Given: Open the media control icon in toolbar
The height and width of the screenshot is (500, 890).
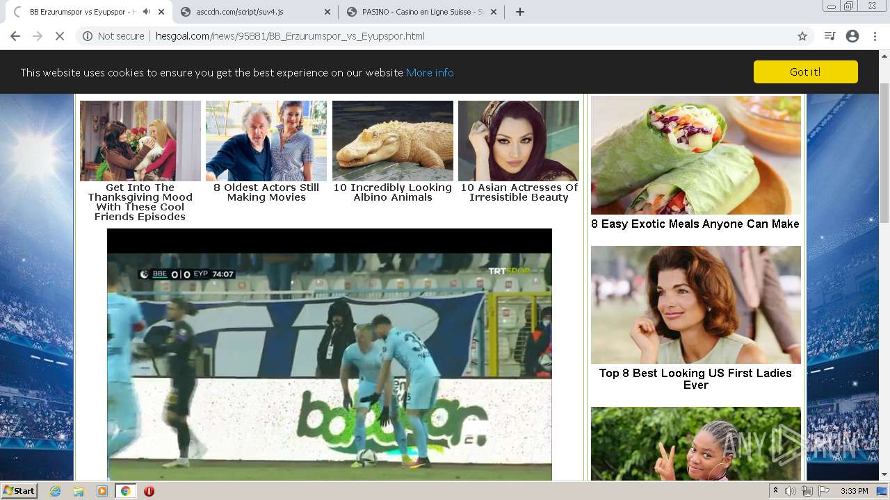Looking at the screenshot, I should point(830,36).
